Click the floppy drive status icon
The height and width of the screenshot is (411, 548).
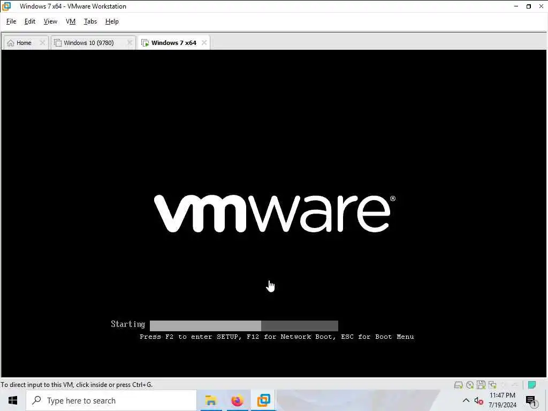[481, 385]
